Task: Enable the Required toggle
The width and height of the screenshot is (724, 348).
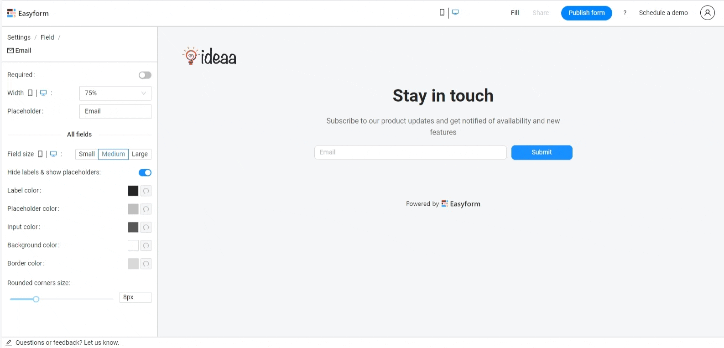Action: 145,75
